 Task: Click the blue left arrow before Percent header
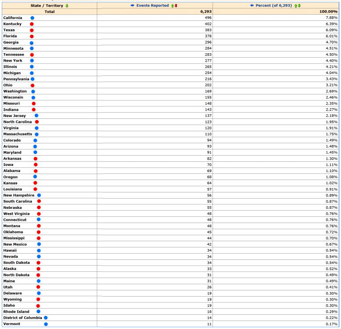[x=252, y=6]
